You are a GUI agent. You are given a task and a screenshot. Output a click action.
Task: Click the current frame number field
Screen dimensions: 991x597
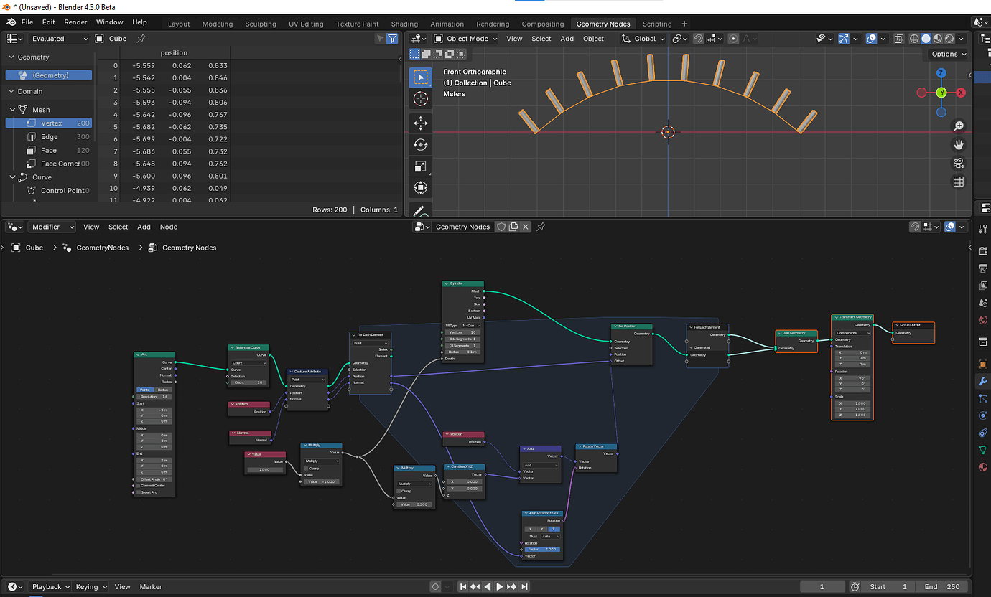pos(822,587)
